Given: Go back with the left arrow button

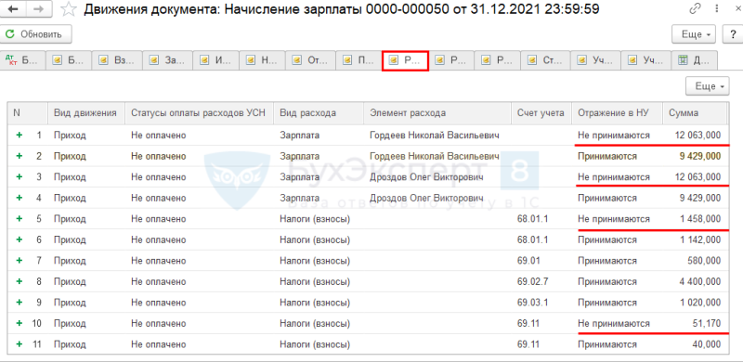Looking at the screenshot, I should click(x=13, y=10).
